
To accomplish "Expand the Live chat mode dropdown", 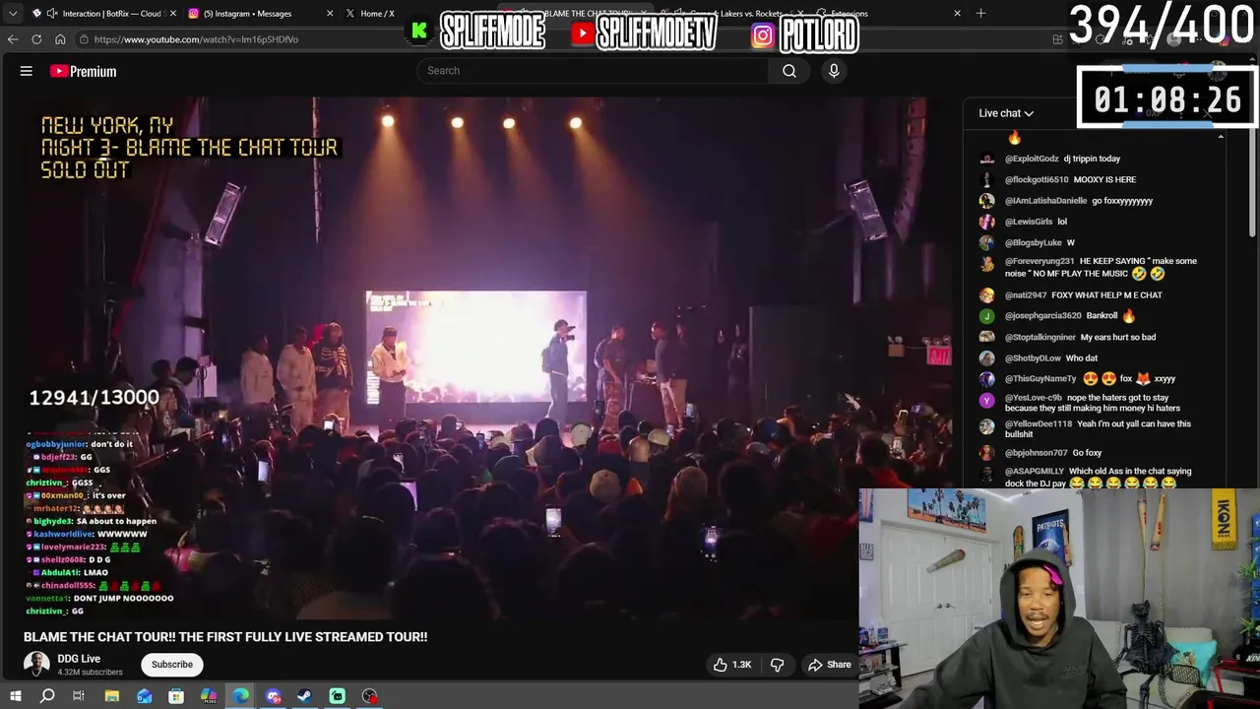I will 1006,113.
